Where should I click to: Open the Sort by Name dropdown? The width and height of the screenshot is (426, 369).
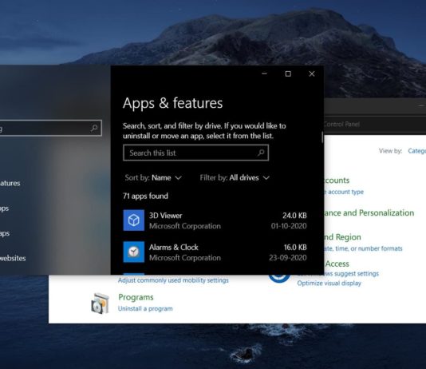tap(153, 178)
